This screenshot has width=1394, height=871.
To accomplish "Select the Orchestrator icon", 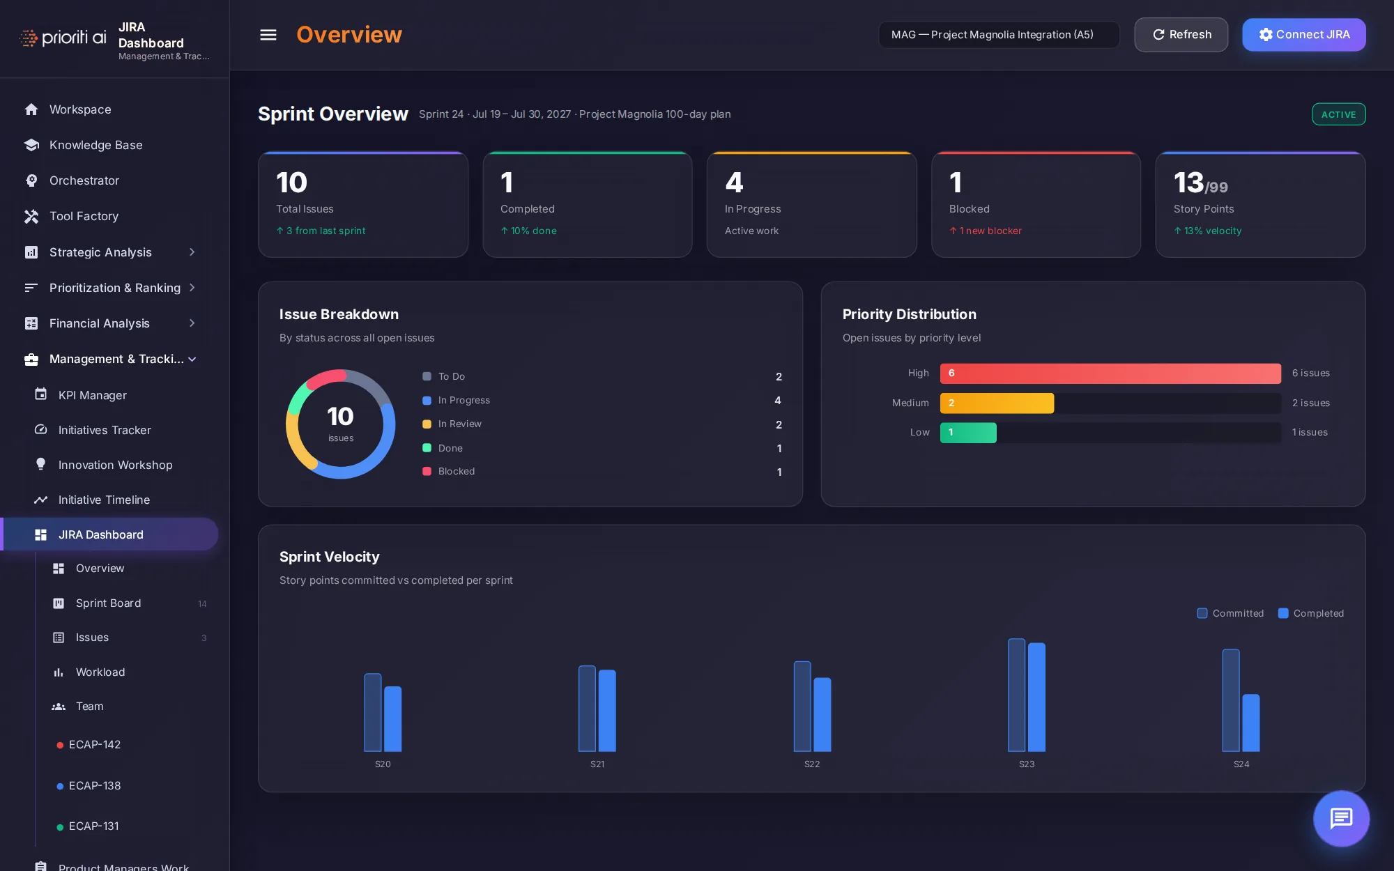I will click(31, 180).
